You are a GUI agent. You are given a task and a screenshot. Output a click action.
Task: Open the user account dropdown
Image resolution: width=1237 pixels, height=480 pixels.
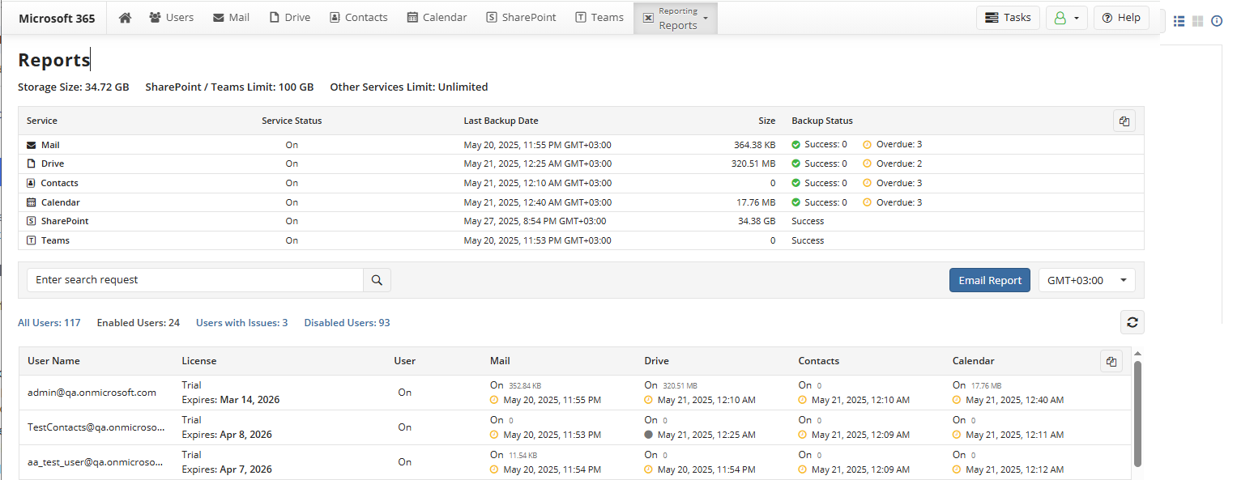[1066, 18]
